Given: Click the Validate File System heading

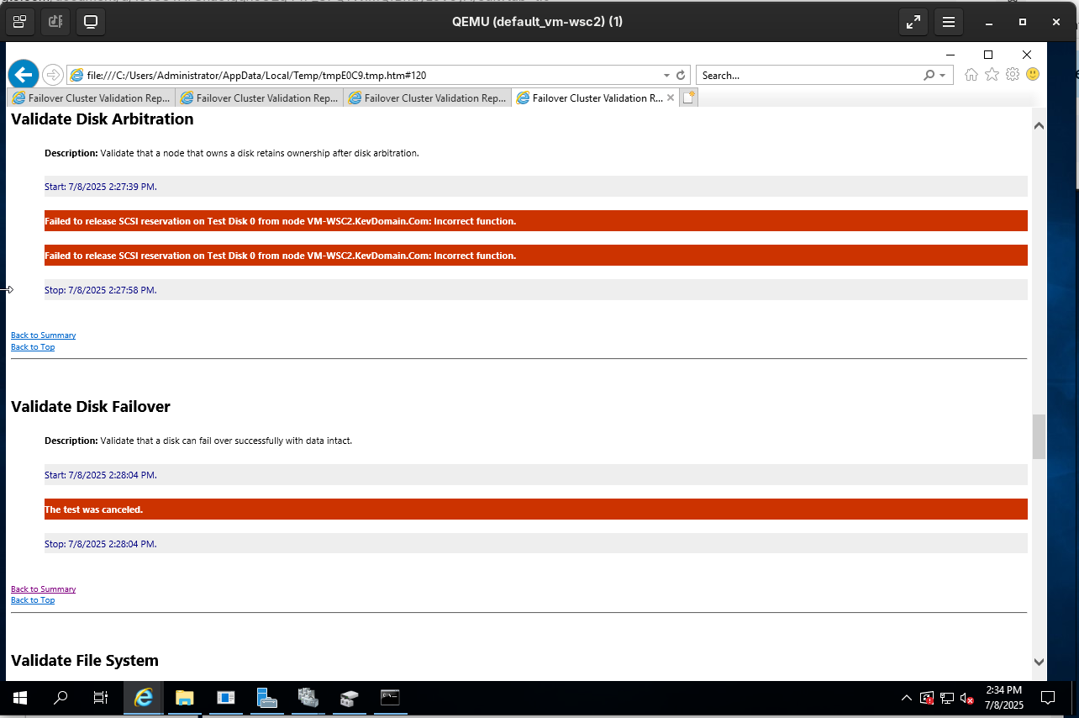Looking at the screenshot, I should [x=85, y=661].
